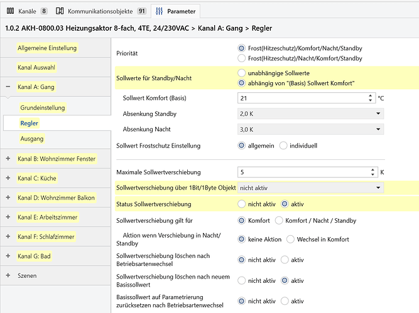Decrease Maximale Sollwertverschiebung with down arrow

(x=373, y=174)
